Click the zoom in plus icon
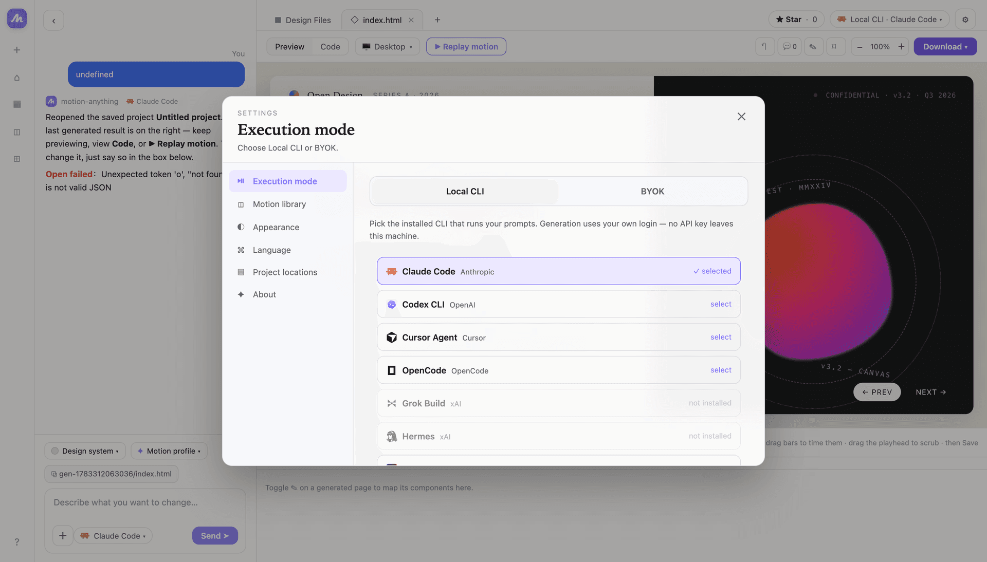 pyautogui.click(x=901, y=47)
